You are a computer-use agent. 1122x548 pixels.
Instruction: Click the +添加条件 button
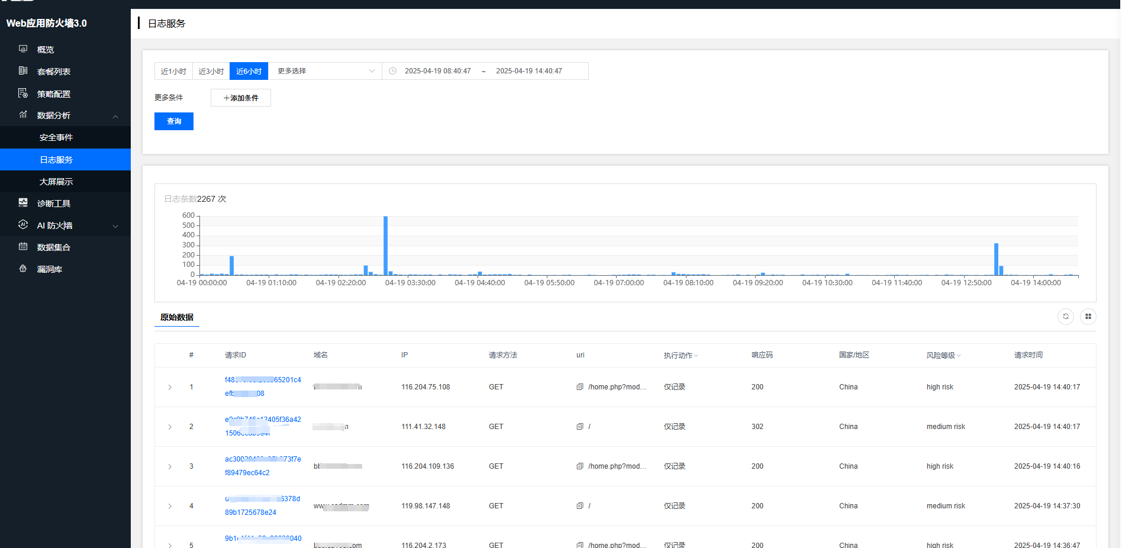241,98
